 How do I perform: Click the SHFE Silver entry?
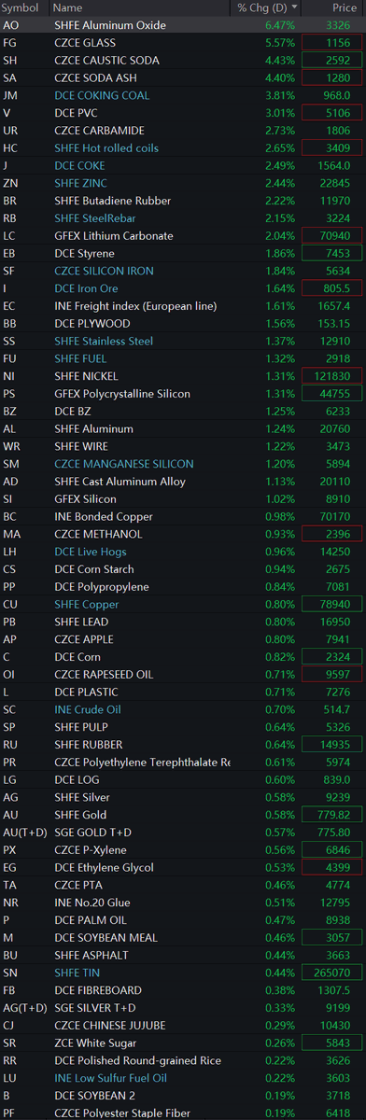(x=183, y=797)
